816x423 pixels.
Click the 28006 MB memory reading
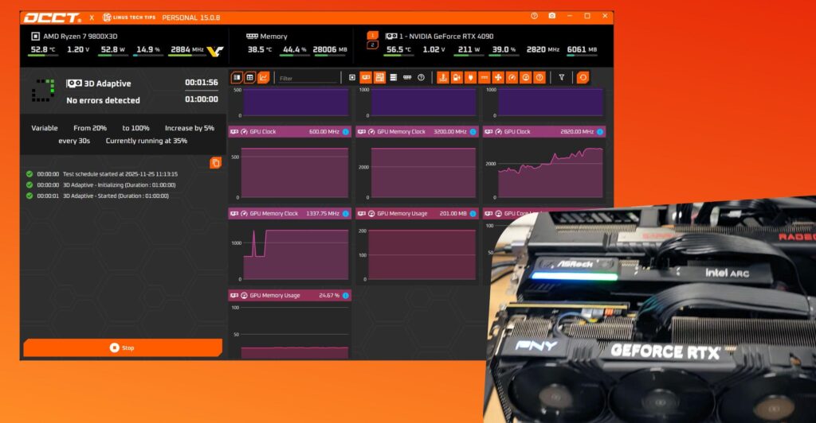click(330, 50)
